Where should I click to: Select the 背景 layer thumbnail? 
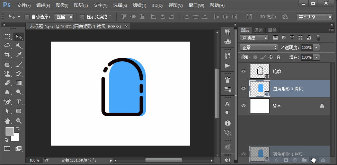(x=259, y=106)
